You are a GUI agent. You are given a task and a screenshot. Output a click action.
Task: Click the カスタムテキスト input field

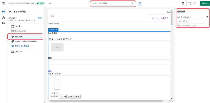[x=193, y=21]
